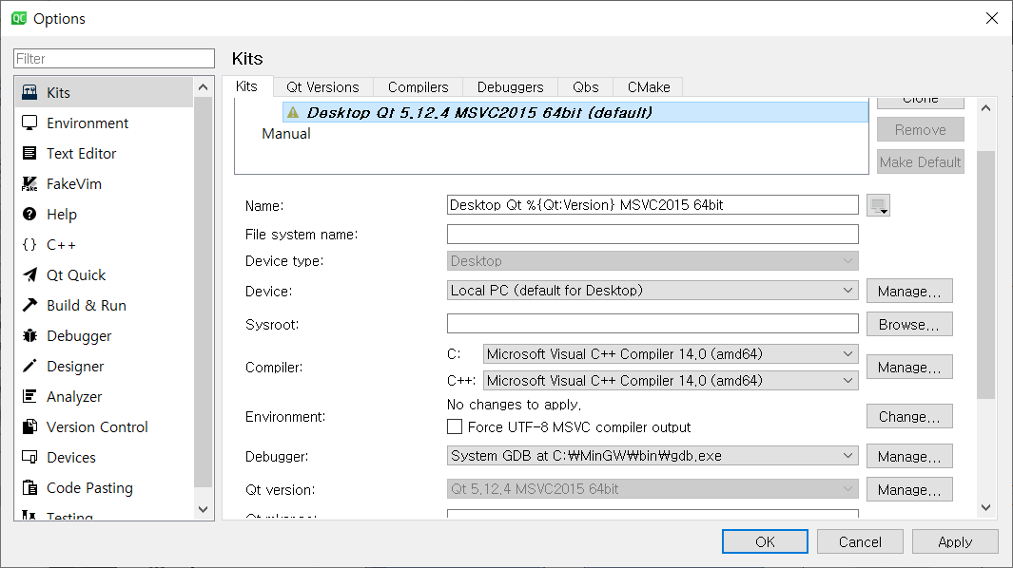This screenshot has width=1013, height=568.
Task: Click the Remove kit button
Action: coord(920,130)
